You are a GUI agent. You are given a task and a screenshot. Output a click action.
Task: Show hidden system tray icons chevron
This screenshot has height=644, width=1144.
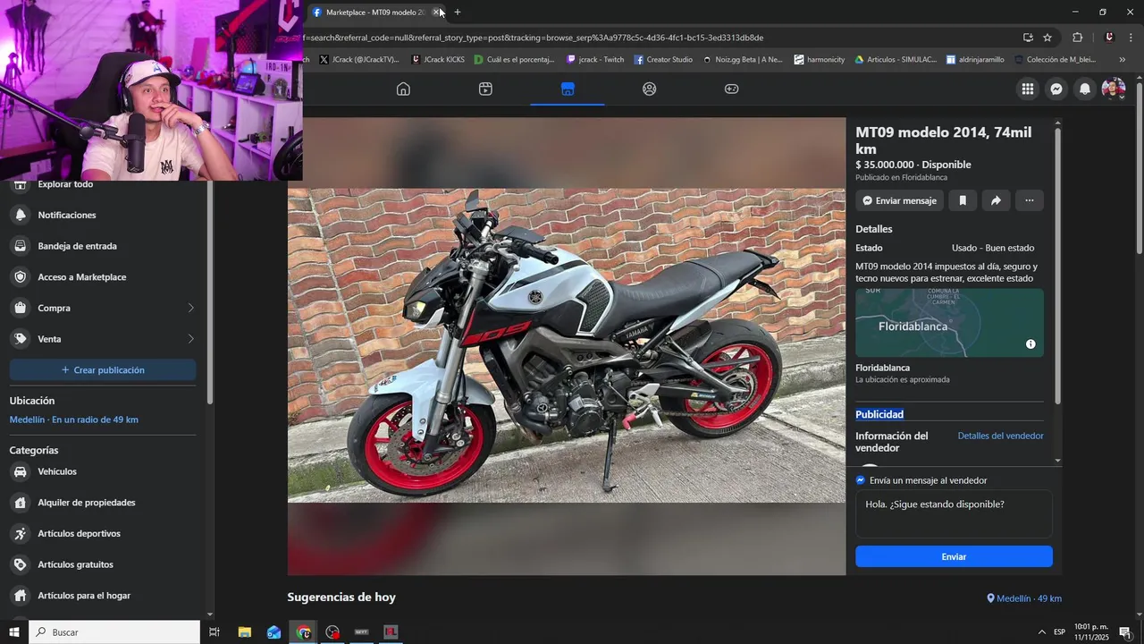[x=1042, y=632]
